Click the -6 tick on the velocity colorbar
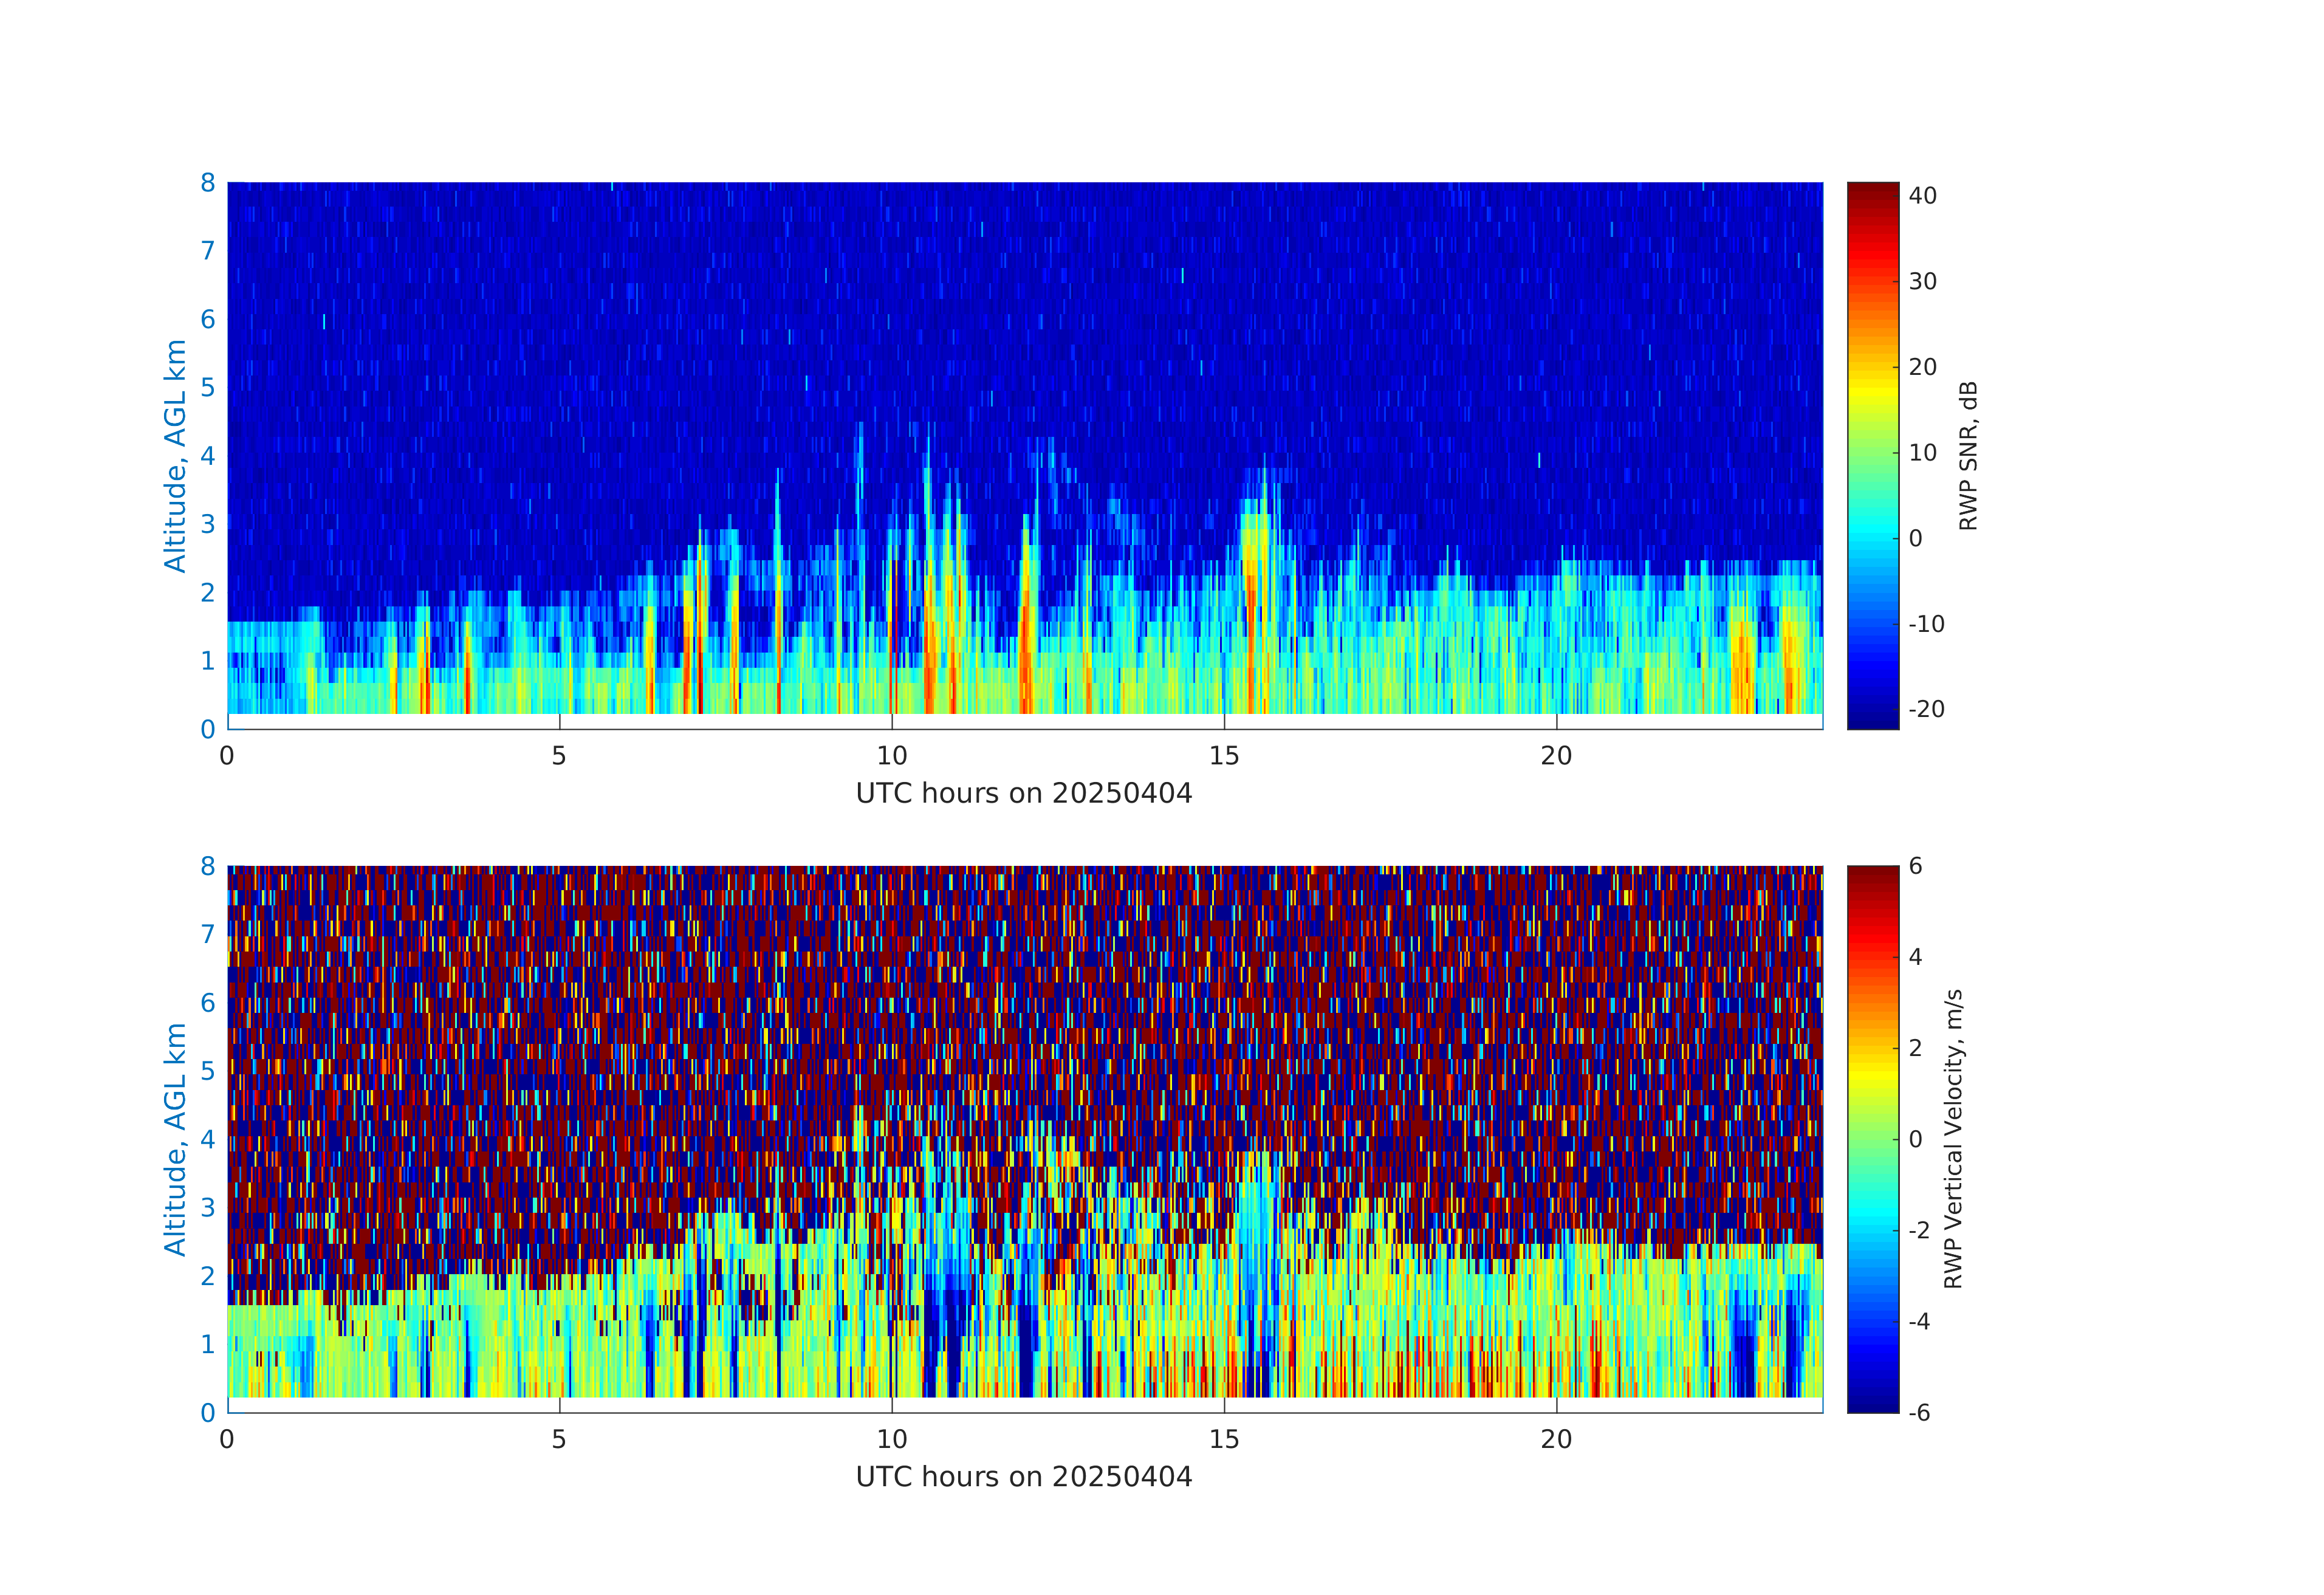This screenshot has width=2324, height=1595. pyautogui.click(x=1919, y=1412)
